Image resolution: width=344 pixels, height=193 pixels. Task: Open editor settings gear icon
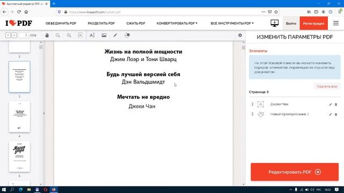pyautogui.click(x=240, y=35)
